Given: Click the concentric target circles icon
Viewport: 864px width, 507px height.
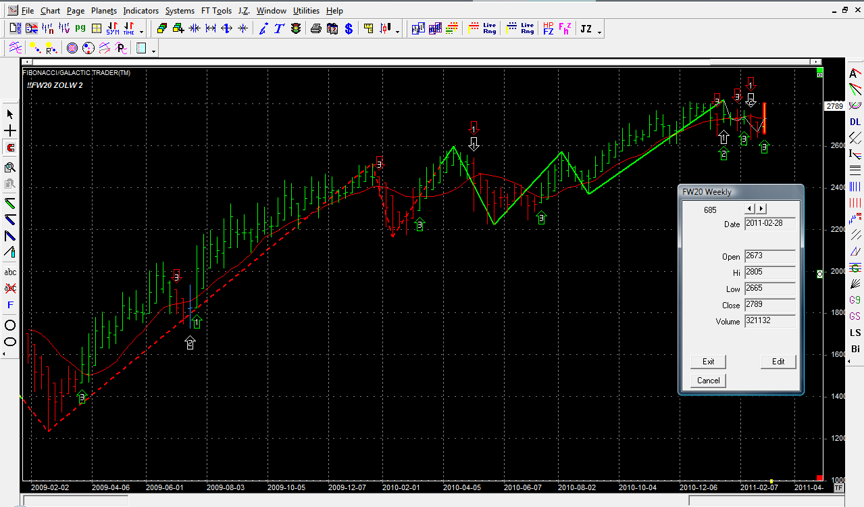Looking at the screenshot, I should (x=72, y=48).
